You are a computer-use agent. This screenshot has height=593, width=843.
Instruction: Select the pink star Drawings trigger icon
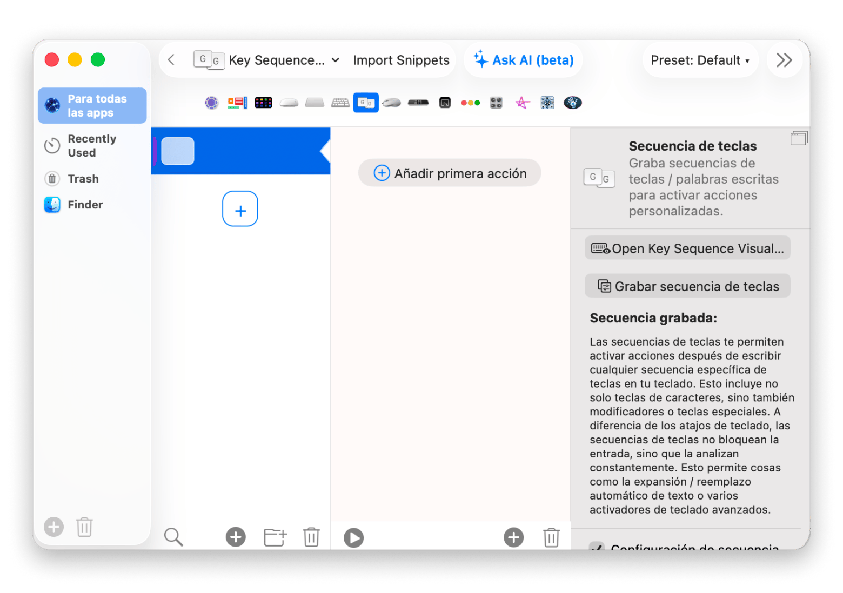click(x=523, y=103)
